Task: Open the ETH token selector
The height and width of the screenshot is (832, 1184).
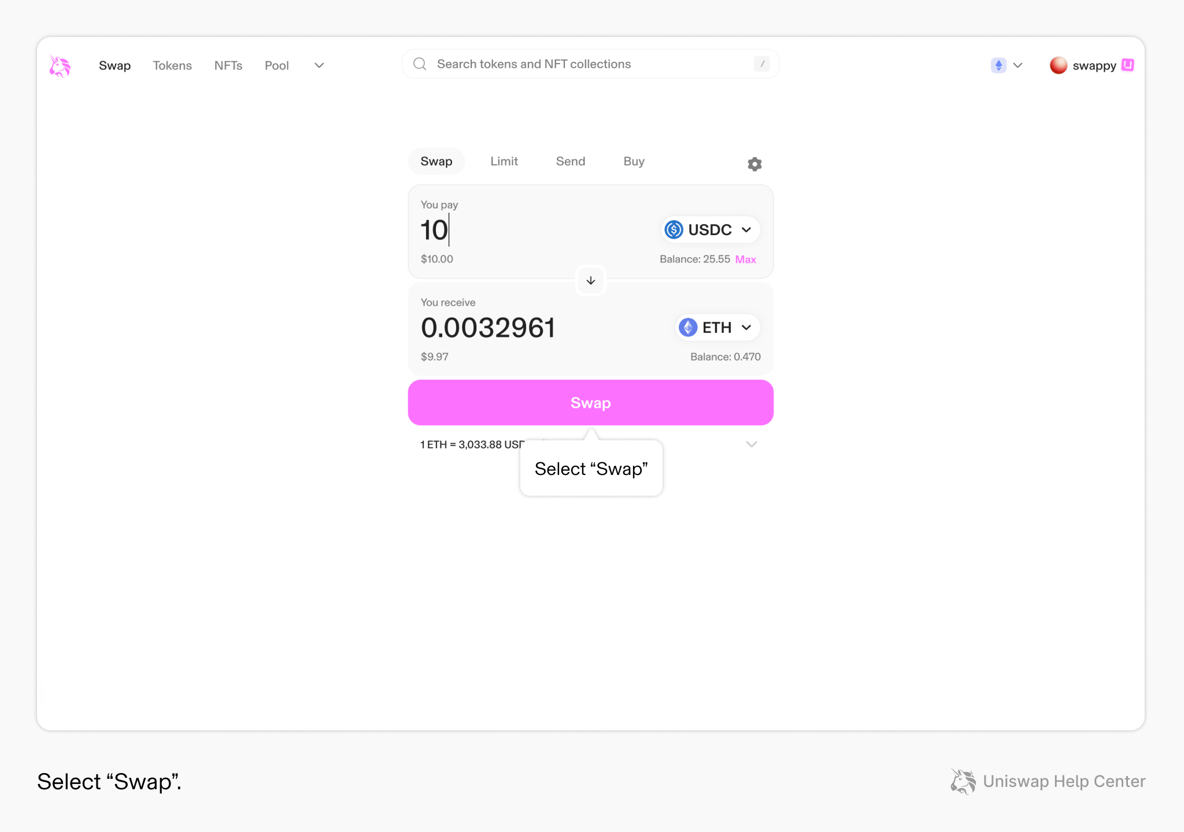Action: click(x=717, y=328)
